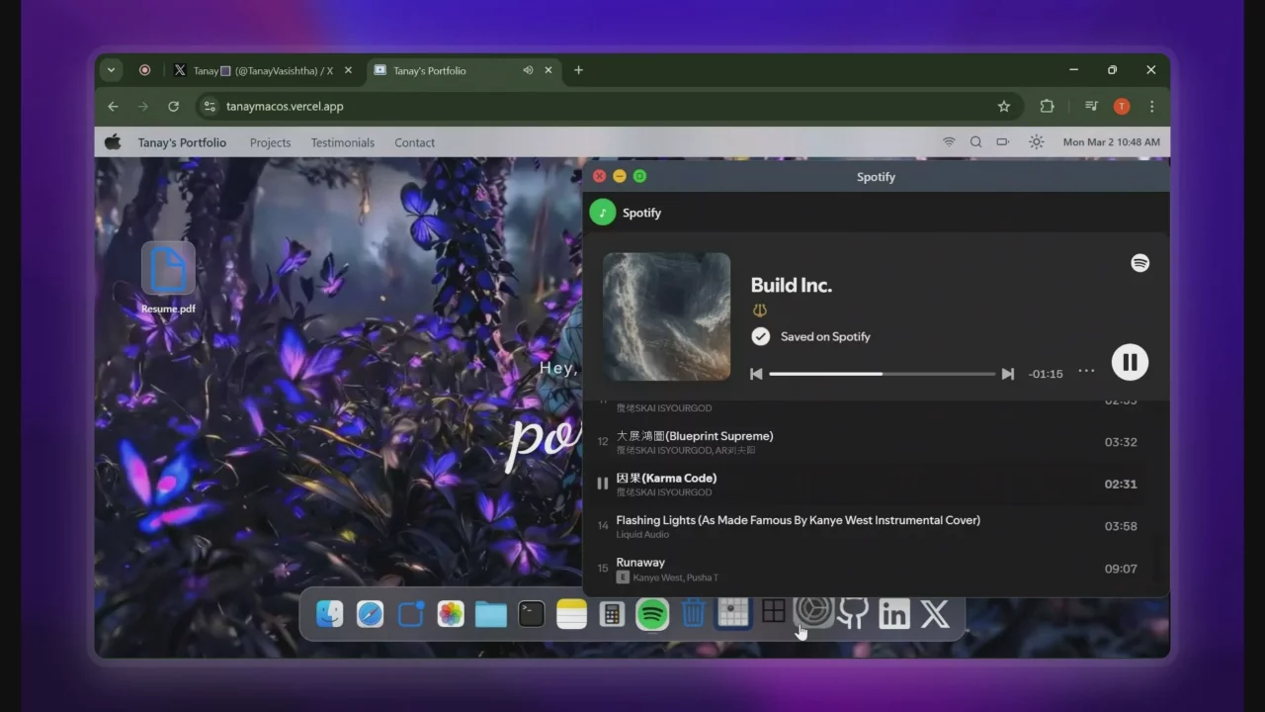1265x712 pixels.
Task: Toggle the Saved on Spotify checkmark
Action: pos(760,336)
